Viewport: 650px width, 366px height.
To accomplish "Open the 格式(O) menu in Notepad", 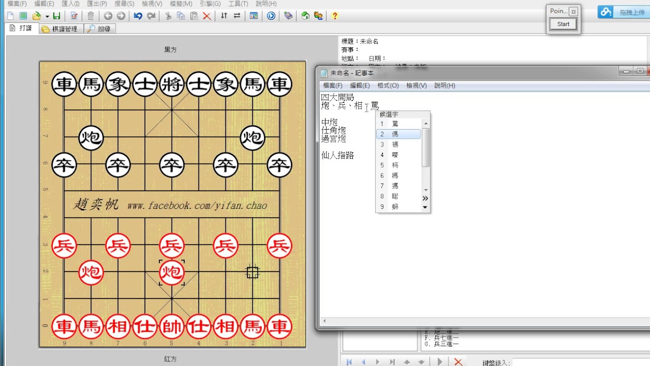I will [x=388, y=85].
